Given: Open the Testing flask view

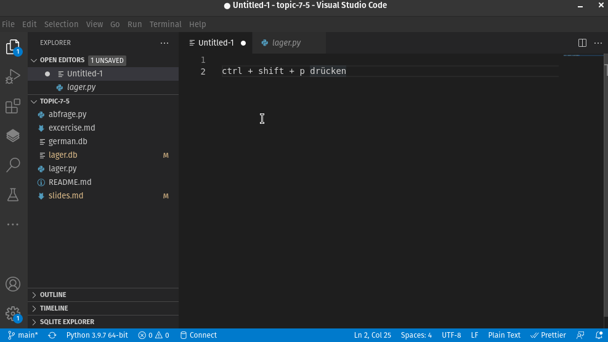Looking at the screenshot, I should click(x=13, y=195).
